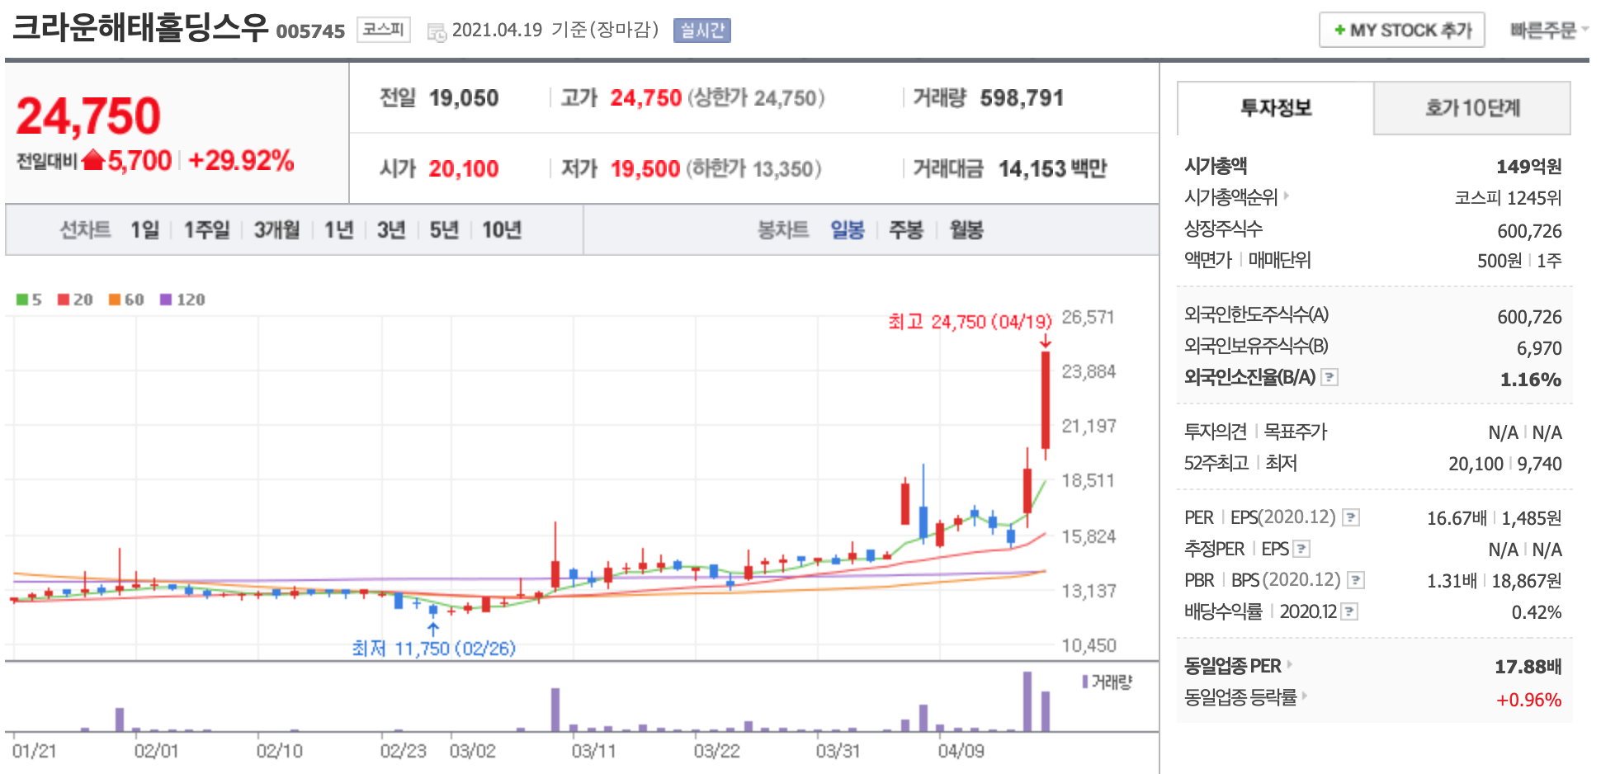Select the 일봉 daily candle chart
The image size is (1601, 774).
pyautogui.click(x=847, y=229)
